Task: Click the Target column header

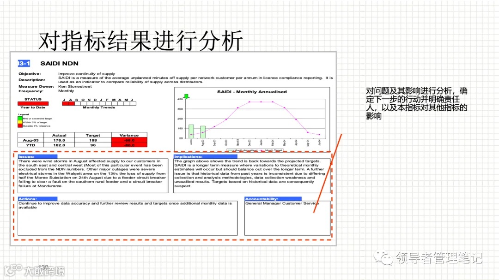Action: (93, 135)
